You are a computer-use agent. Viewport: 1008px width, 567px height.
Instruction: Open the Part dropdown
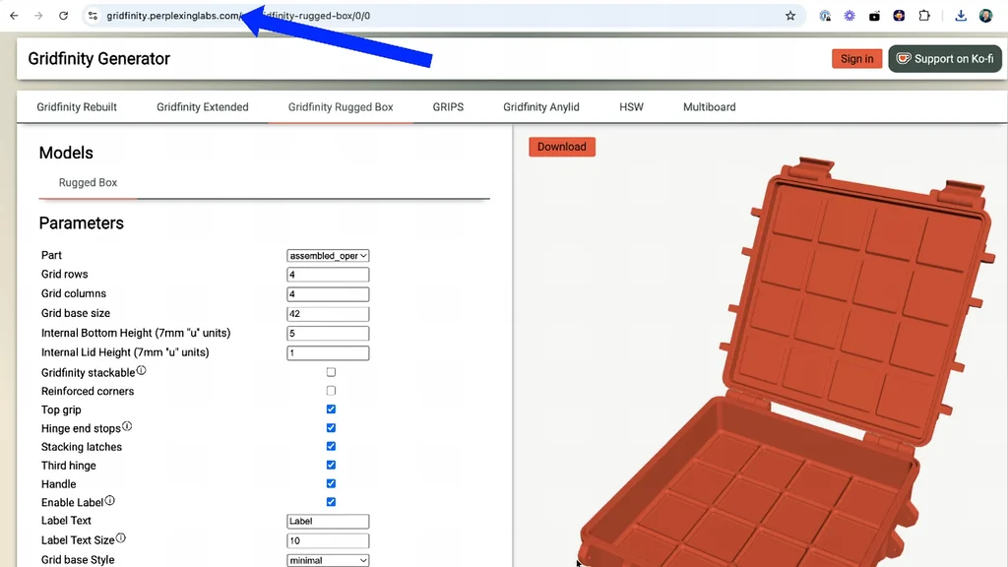(x=328, y=255)
